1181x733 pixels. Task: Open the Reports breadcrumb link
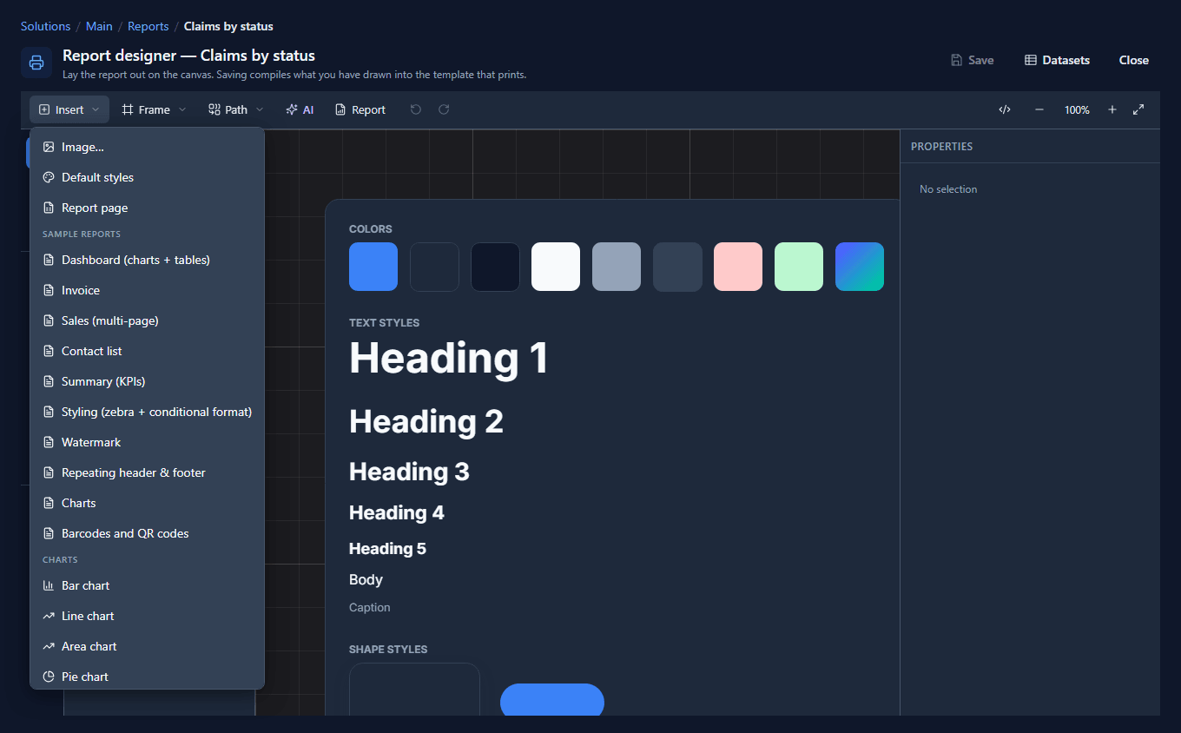(x=148, y=26)
